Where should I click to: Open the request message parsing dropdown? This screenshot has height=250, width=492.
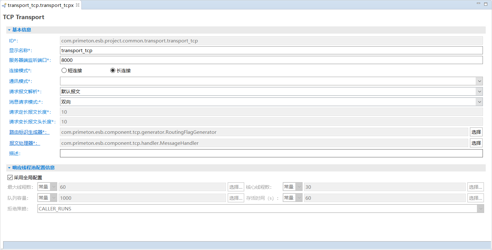coord(479,92)
